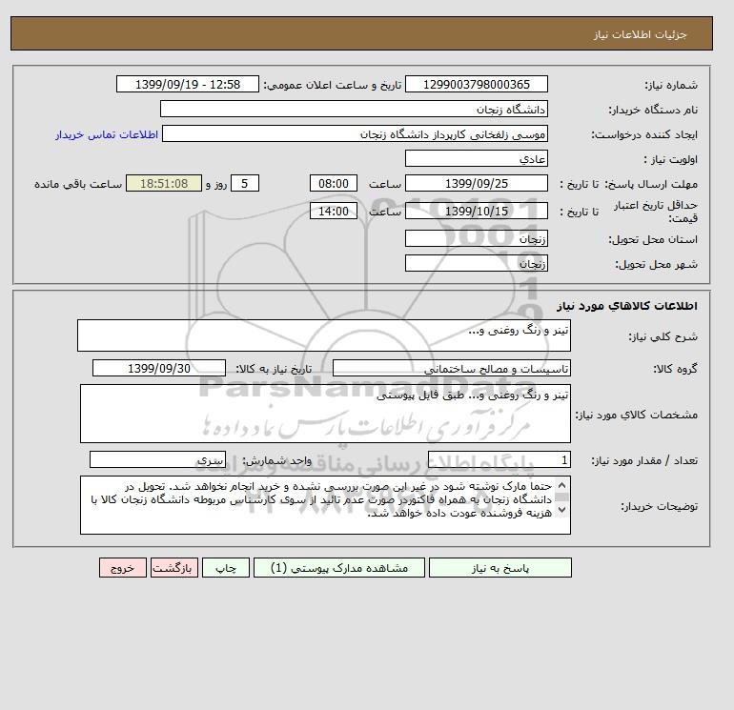Click the priority field 'عادی'
Viewport: 734px width, 710px height.
coord(476,158)
